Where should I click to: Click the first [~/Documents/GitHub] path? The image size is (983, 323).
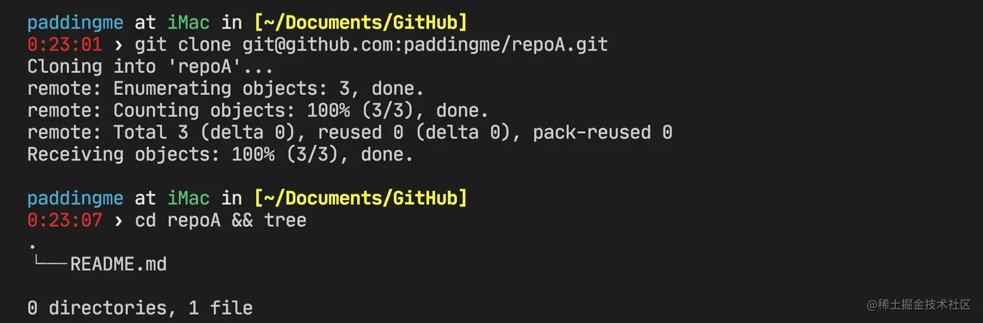click(361, 23)
